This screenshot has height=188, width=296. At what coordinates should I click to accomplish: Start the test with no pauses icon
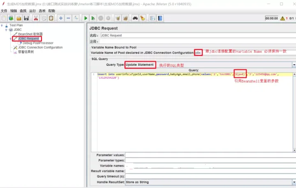[x=93, y=19]
